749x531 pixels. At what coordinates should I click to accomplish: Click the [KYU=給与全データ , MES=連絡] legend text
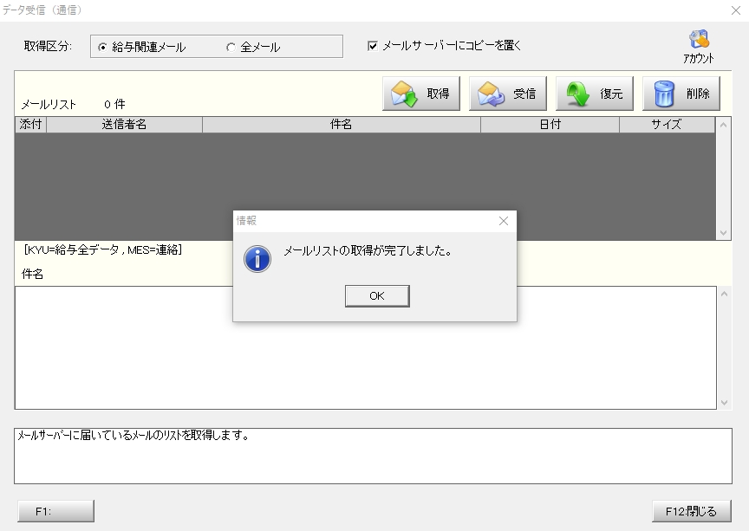click(x=103, y=249)
